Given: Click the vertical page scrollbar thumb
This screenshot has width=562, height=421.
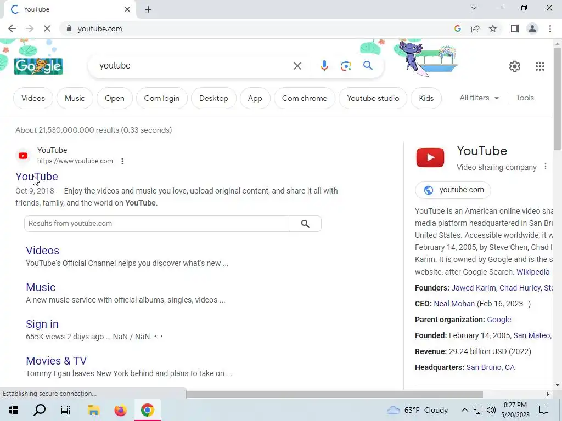Looking at the screenshot, I should coord(557,99).
